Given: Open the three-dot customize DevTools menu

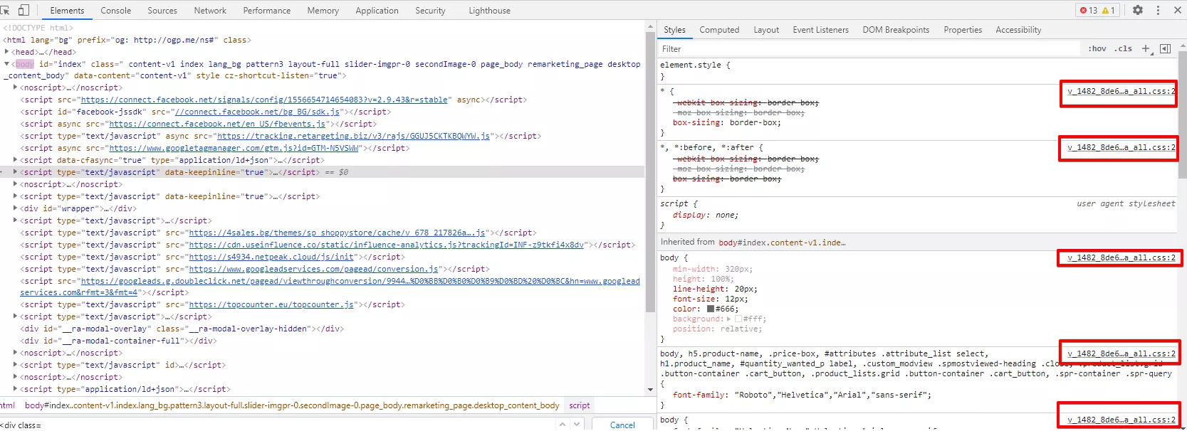Looking at the screenshot, I should [x=1158, y=11].
